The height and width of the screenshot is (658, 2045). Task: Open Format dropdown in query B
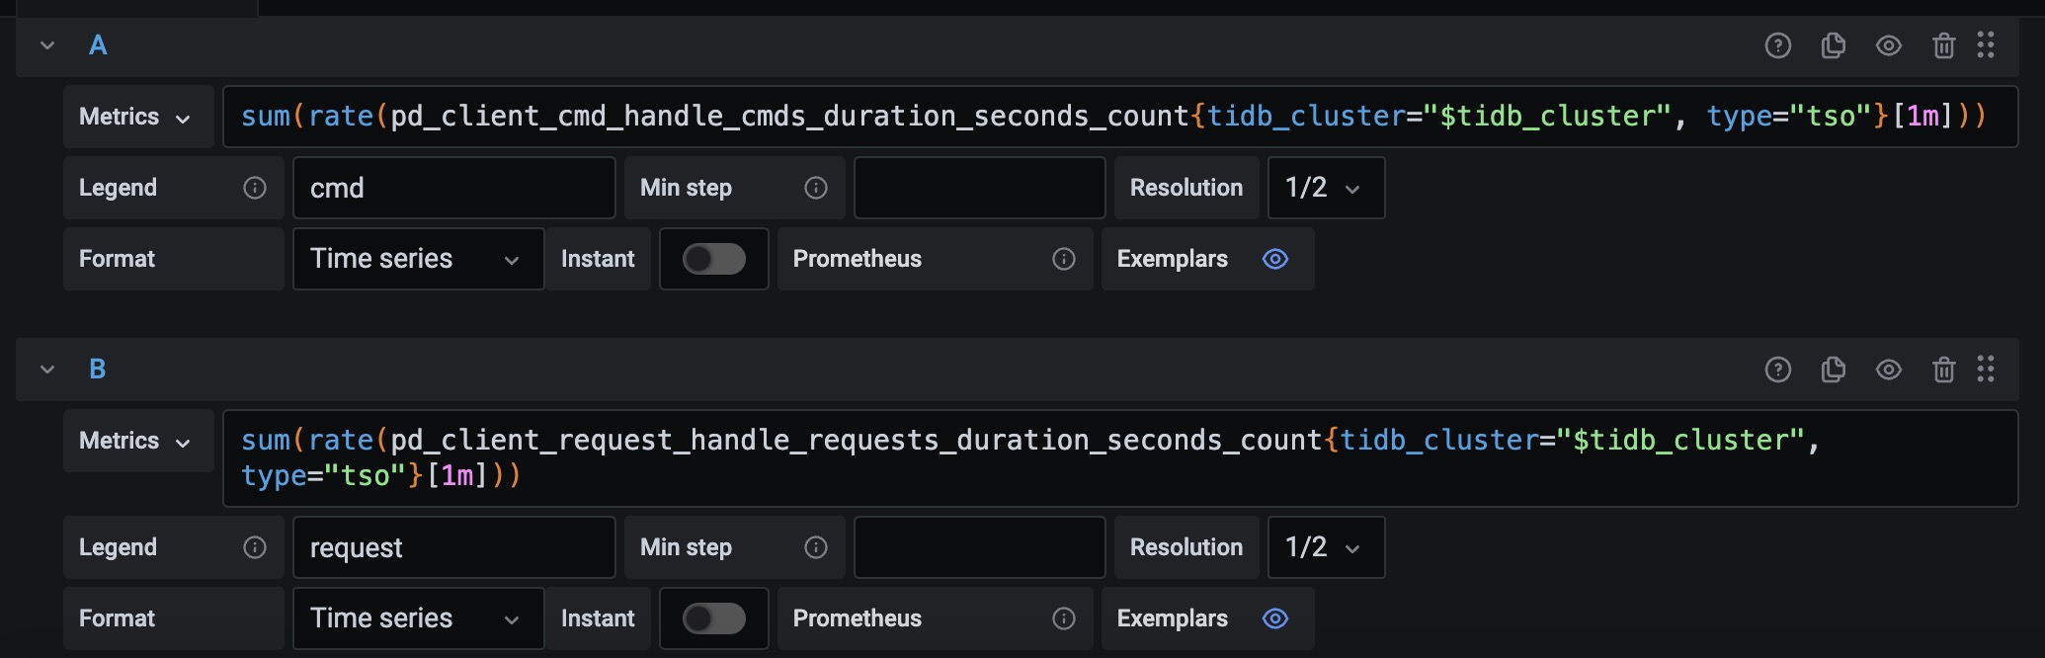pos(417,618)
